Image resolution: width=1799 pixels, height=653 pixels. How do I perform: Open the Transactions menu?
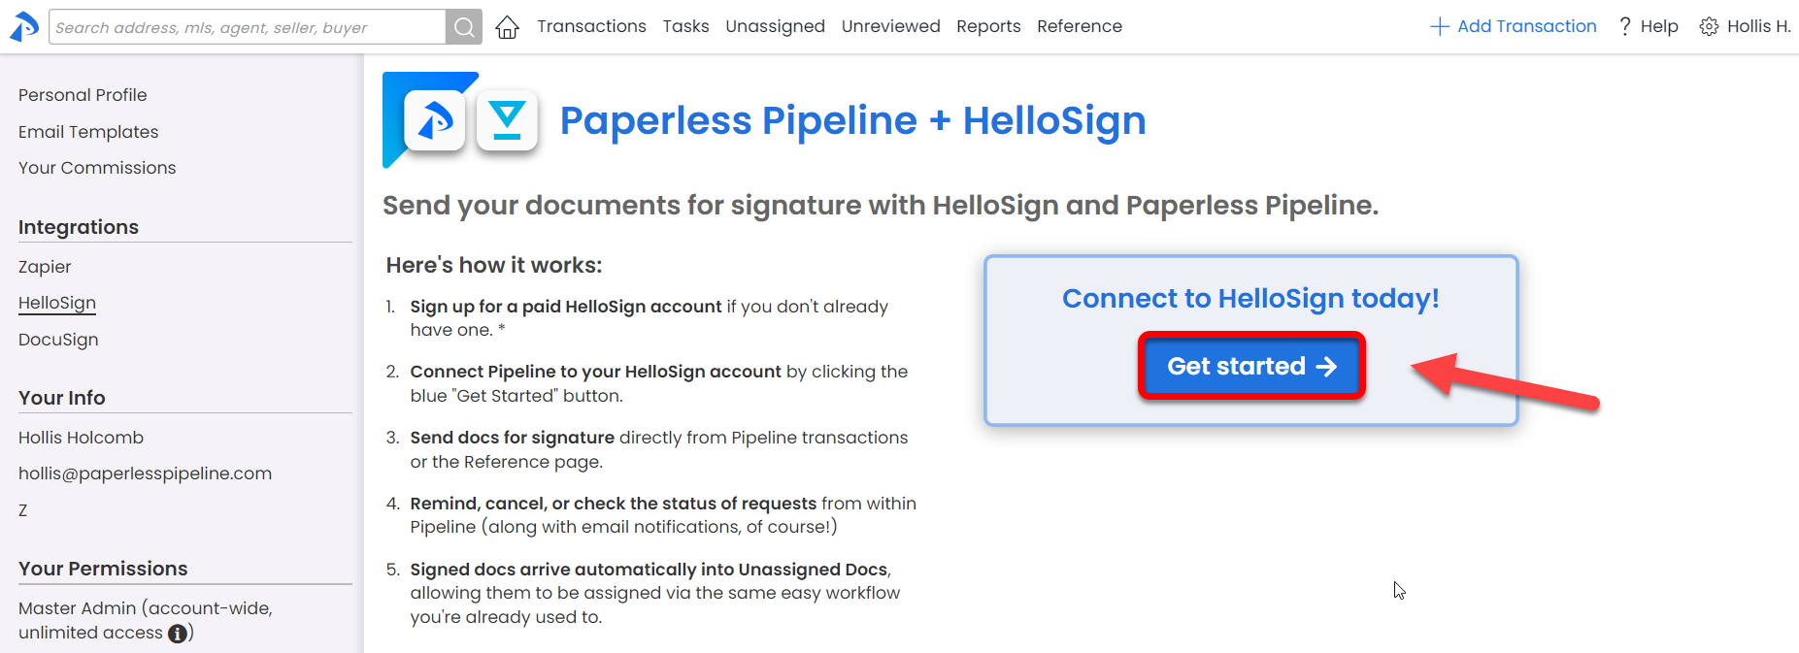(591, 26)
